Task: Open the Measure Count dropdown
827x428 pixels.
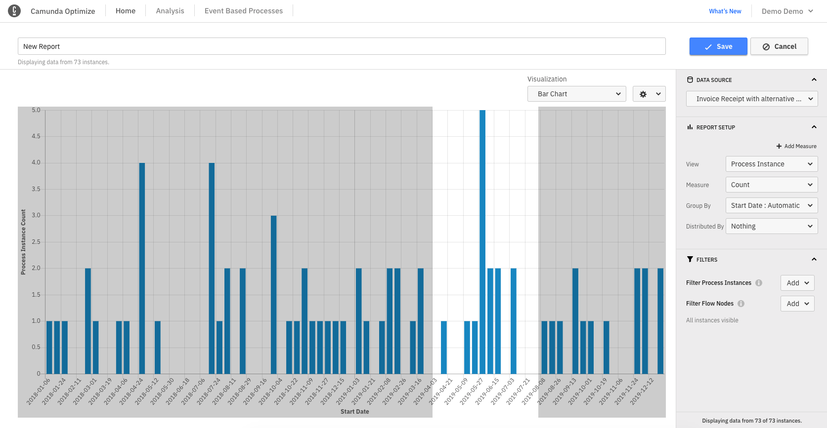Action: (x=771, y=185)
